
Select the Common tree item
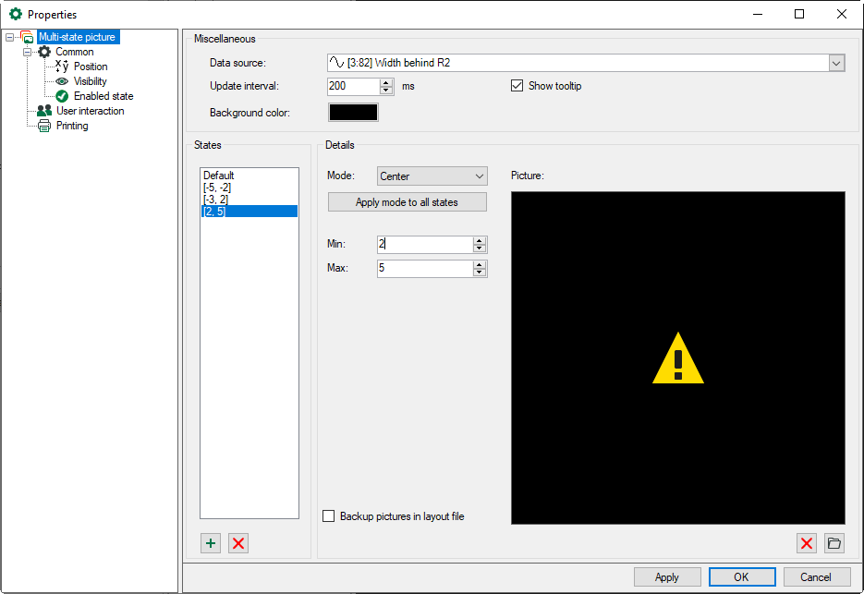coord(75,52)
